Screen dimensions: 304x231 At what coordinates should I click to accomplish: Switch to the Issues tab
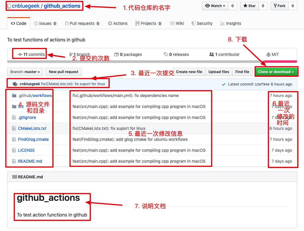[45, 23]
